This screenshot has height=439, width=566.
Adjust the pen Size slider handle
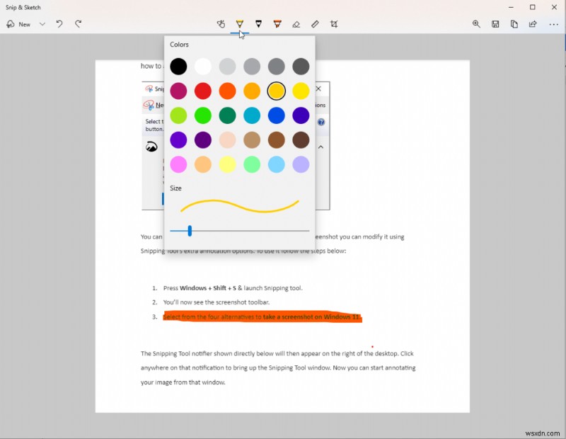(x=189, y=230)
